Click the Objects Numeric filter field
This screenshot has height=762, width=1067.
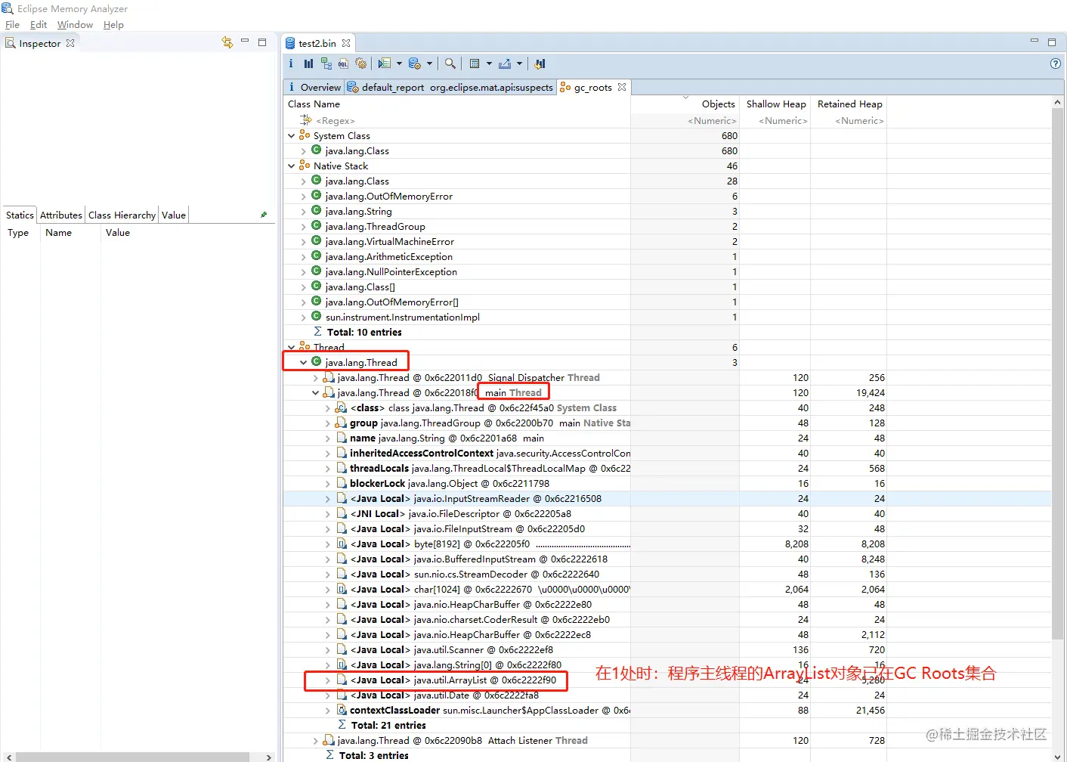pos(685,121)
